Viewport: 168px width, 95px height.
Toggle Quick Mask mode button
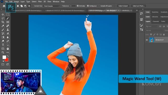pos(3,64)
